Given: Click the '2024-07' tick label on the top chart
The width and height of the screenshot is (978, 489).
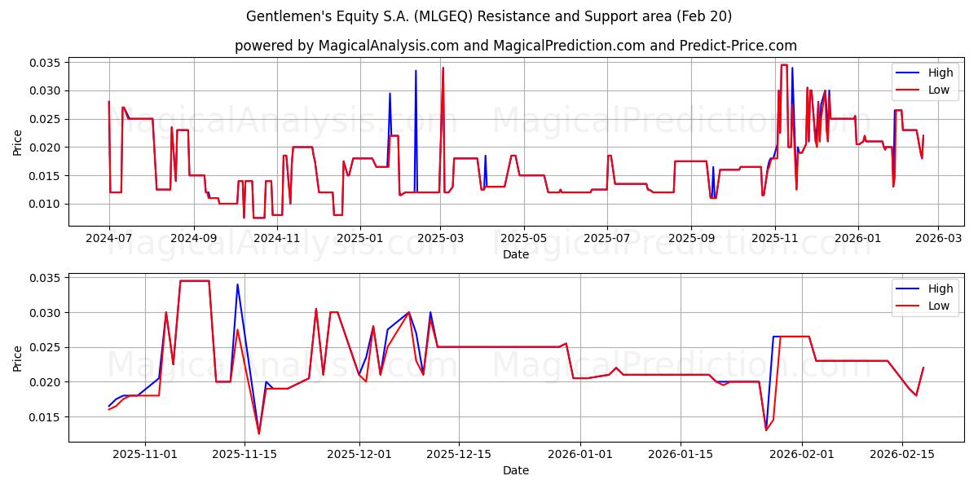Looking at the screenshot, I should point(109,238).
